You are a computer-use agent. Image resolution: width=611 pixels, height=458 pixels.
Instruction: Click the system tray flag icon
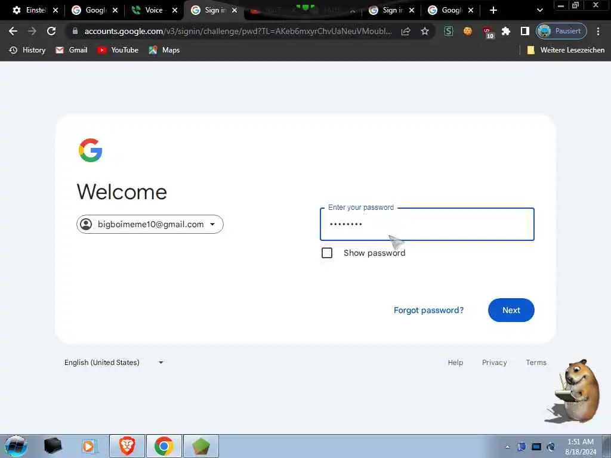coord(521,447)
